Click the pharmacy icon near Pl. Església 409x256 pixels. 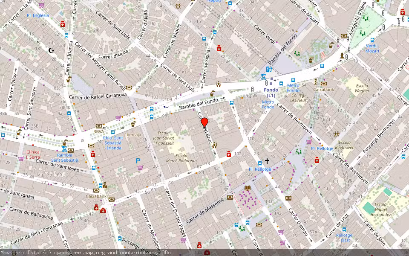pyautogui.click(x=63, y=24)
